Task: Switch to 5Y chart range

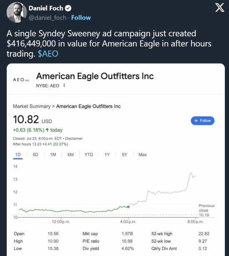Action: (x=124, y=155)
